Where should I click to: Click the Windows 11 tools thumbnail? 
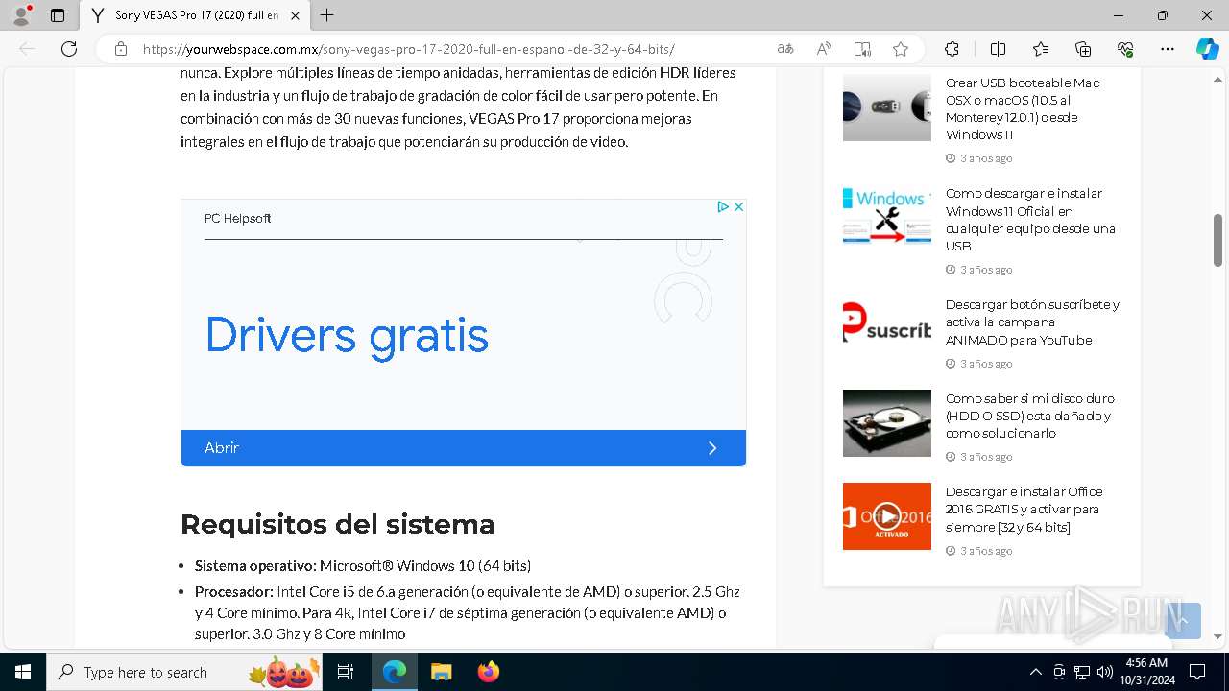pos(887,216)
